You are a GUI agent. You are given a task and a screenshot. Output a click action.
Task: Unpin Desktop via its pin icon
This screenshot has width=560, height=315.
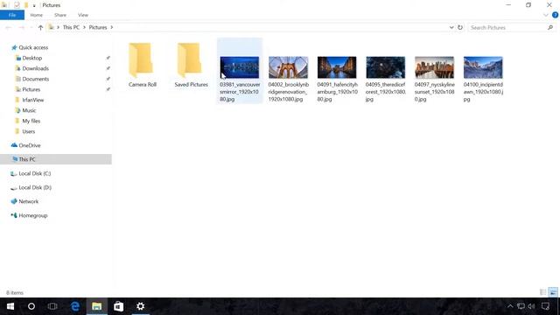pyautogui.click(x=108, y=58)
